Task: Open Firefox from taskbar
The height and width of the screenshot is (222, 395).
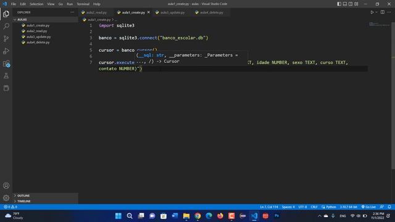Action: click(x=220, y=216)
